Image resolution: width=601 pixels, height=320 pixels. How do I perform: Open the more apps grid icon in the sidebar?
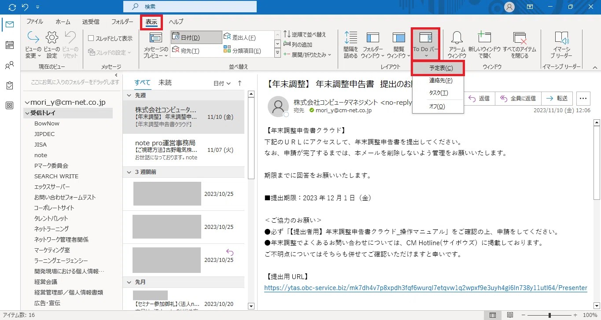(x=10, y=106)
